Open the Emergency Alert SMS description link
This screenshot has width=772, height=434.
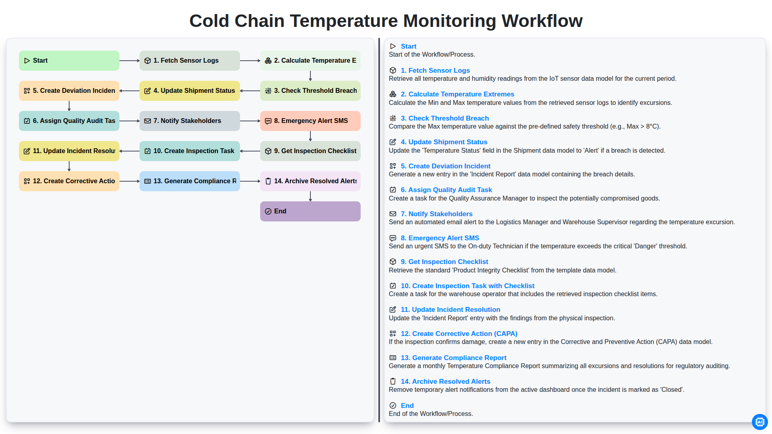pos(440,238)
